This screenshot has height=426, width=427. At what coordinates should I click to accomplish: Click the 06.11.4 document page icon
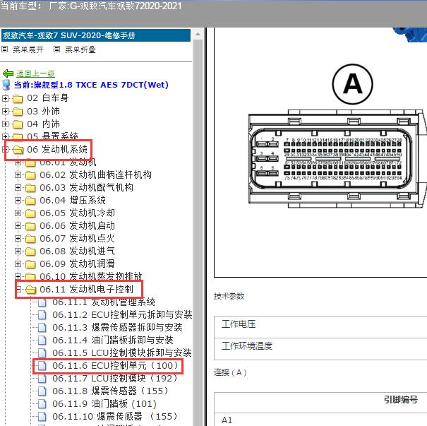point(42,340)
